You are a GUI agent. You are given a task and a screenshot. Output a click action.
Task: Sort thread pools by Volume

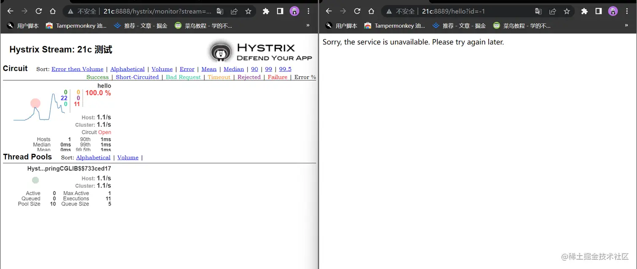tap(128, 157)
